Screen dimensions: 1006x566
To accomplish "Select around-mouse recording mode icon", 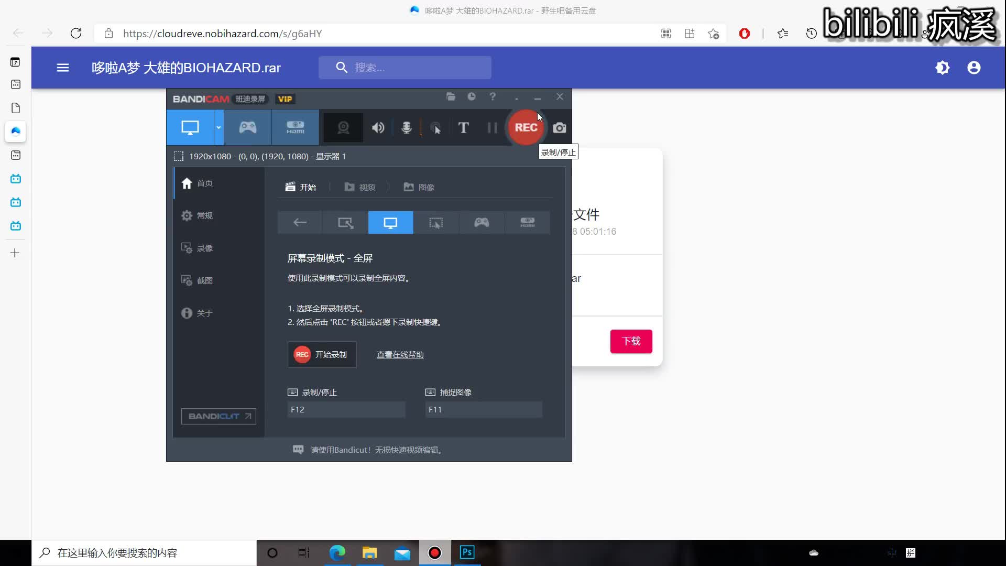I will [x=436, y=222].
